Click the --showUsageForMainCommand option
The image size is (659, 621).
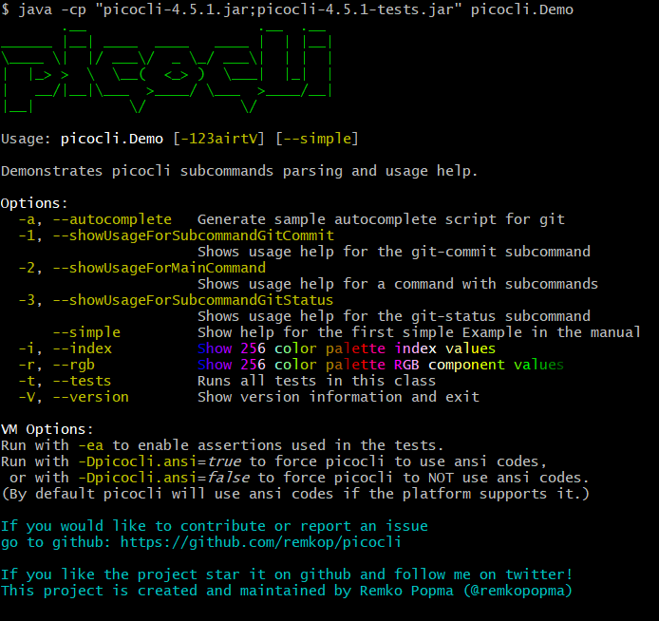[x=159, y=268]
